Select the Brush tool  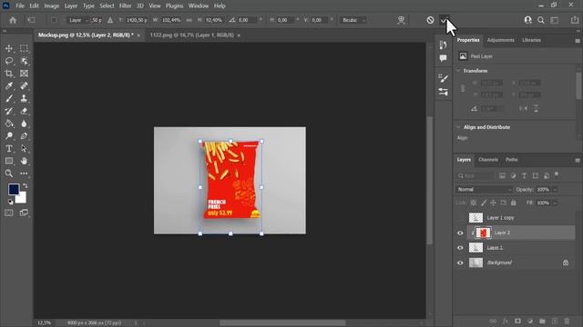9,98
